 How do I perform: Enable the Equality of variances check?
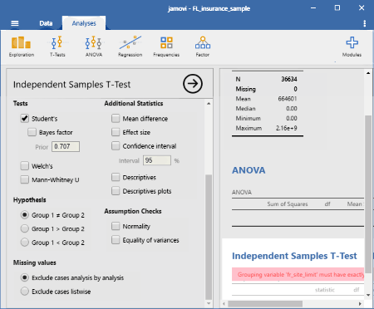[x=116, y=240]
